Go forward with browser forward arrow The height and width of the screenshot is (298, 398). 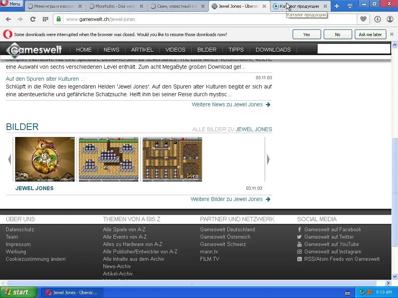tap(20, 19)
